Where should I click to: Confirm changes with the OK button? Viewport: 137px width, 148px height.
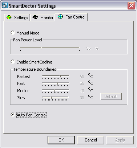(61, 140)
